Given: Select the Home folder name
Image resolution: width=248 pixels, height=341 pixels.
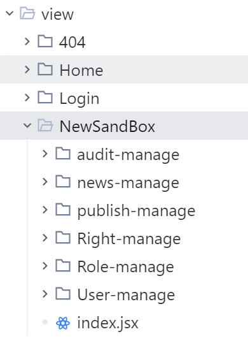Looking at the screenshot, I should click(81, 71).
